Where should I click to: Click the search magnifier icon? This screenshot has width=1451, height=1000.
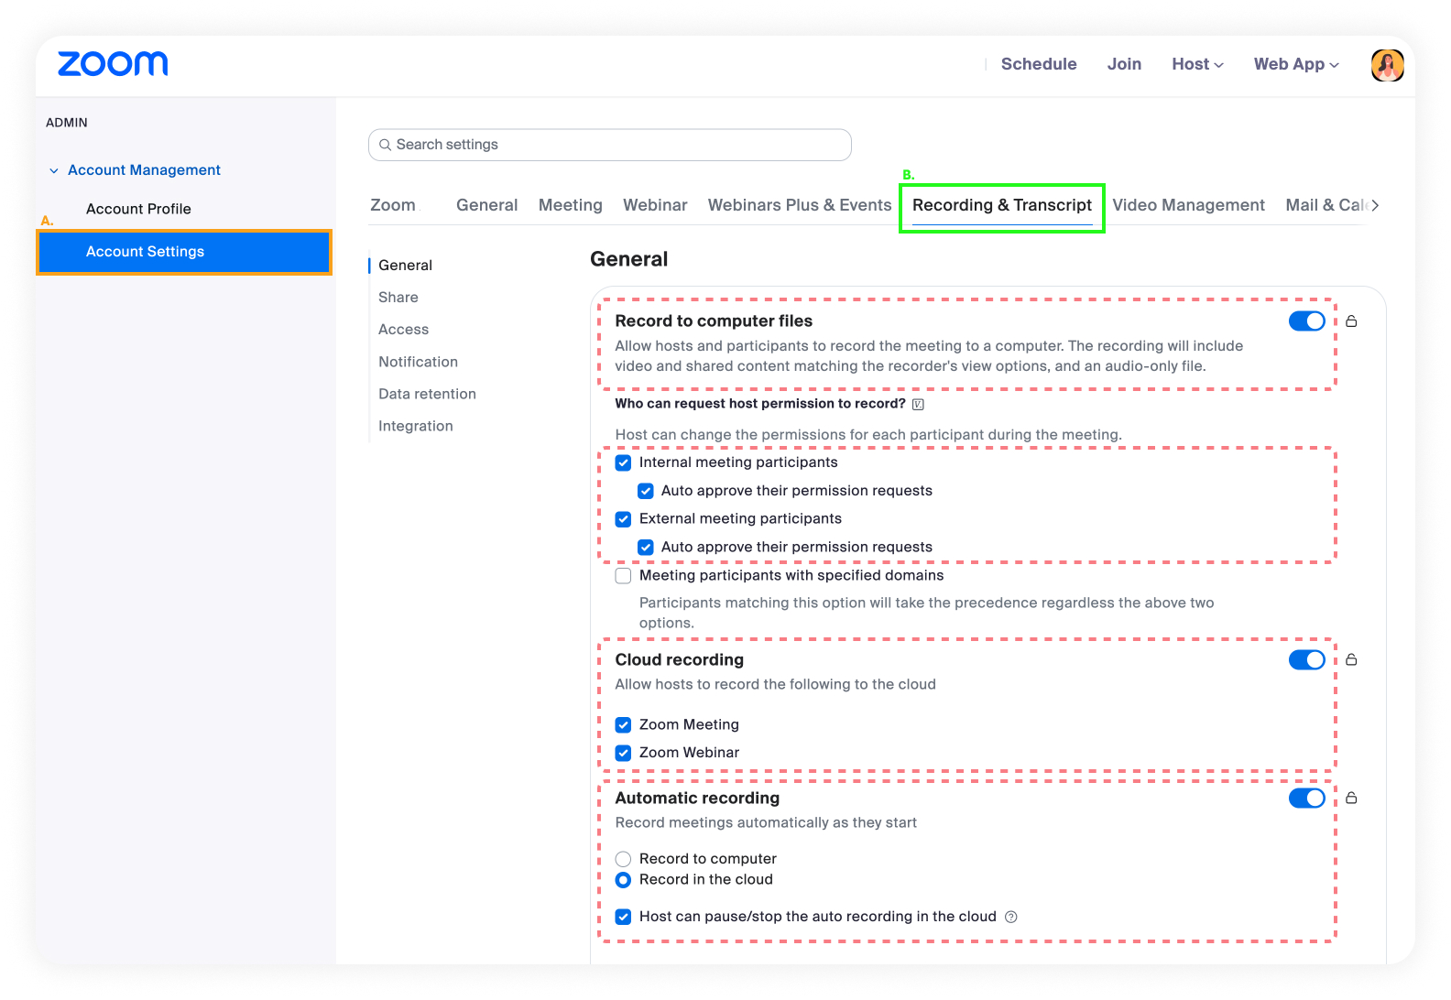(386, 145)
